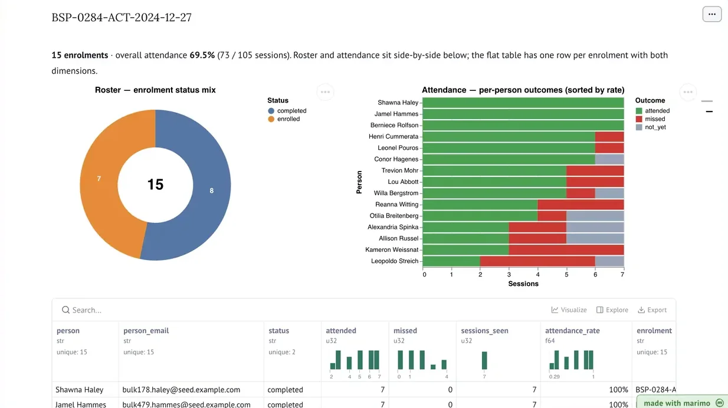728x408 pixels.
Task: Click the 'Jamel Hammes' table cell
Action: click(x=81, y=404)
